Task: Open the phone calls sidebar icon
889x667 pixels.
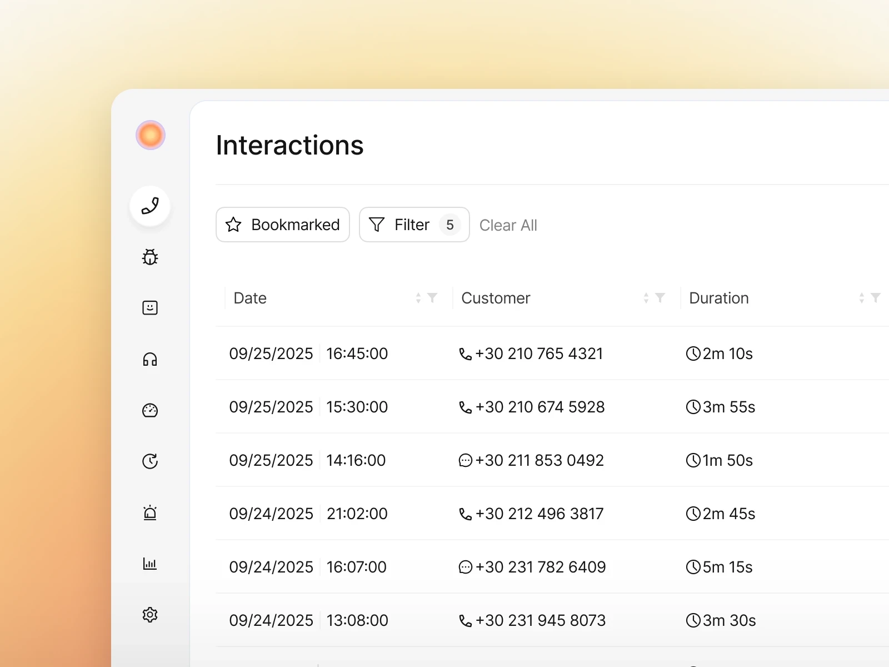Action: 150,206
